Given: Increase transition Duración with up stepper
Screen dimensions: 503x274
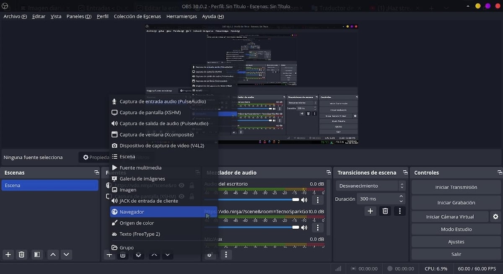Looking at the screenshot, I should click(x=401, y=196).
